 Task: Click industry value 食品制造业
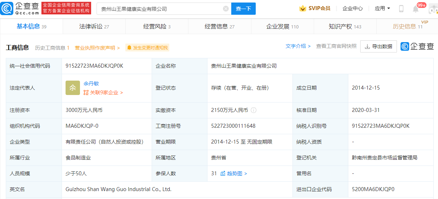tap(78, 158)
